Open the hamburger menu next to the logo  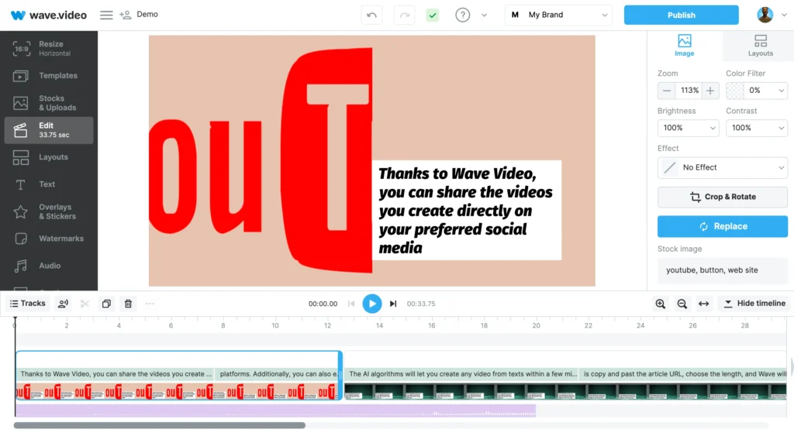tap(105, 15)
